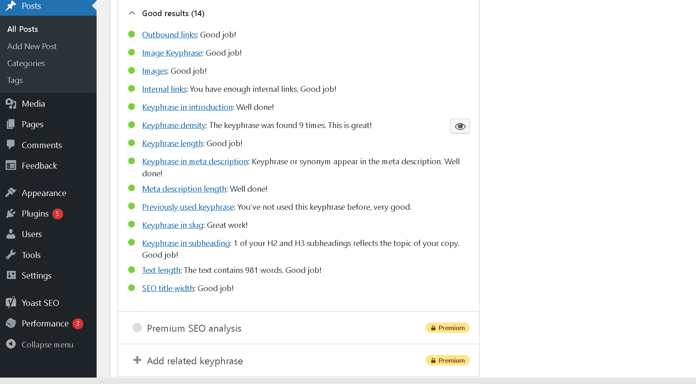Open the Outbound links help link
Viewport: 696px width, 384px height.
click(169, 35)
